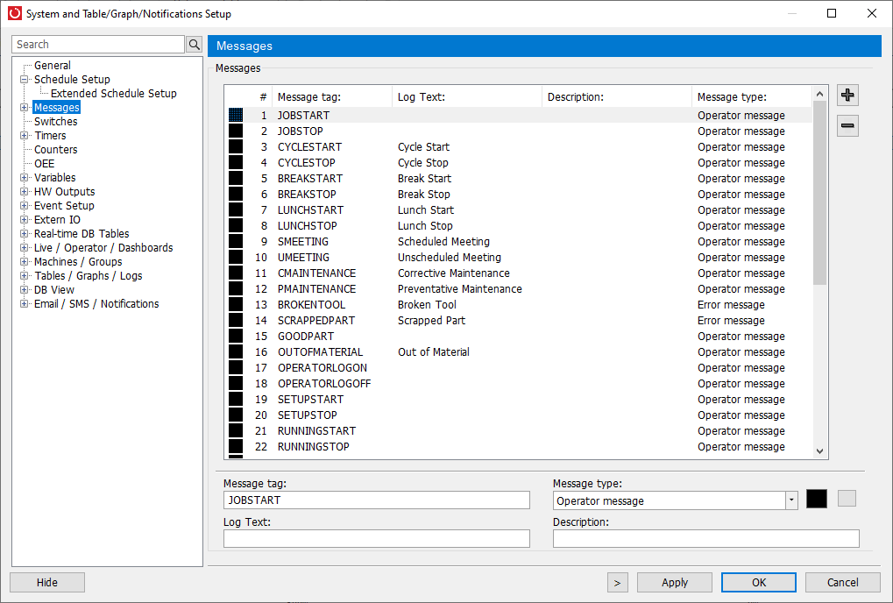Select the OUTOFMATERIAL message row
893x603 pixels.
[520, 351]
